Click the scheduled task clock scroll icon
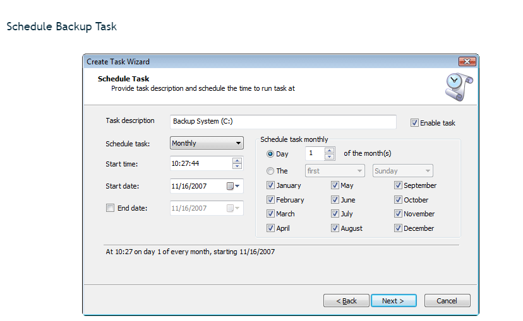 pos(459,87)
